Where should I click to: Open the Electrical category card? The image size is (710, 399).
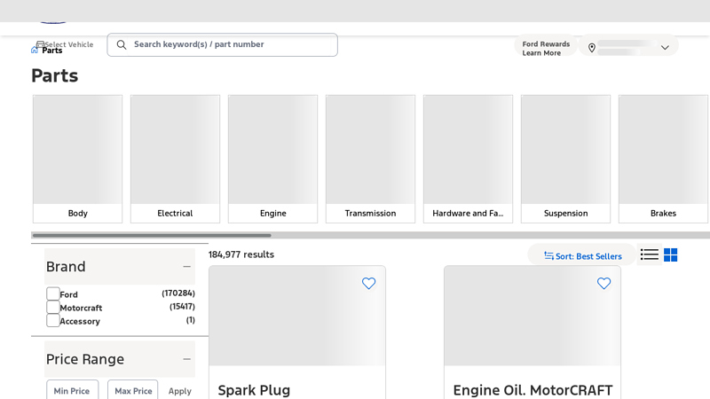175,159
